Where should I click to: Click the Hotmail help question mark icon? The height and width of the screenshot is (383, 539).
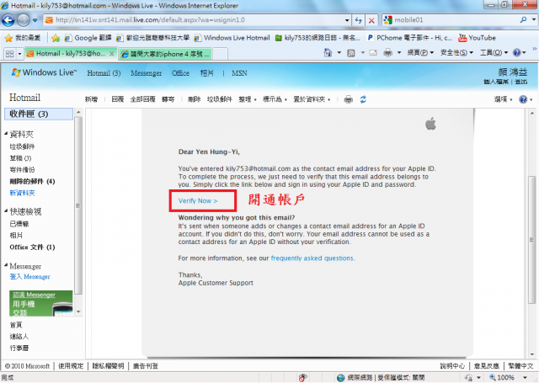[x=523, y=99]
